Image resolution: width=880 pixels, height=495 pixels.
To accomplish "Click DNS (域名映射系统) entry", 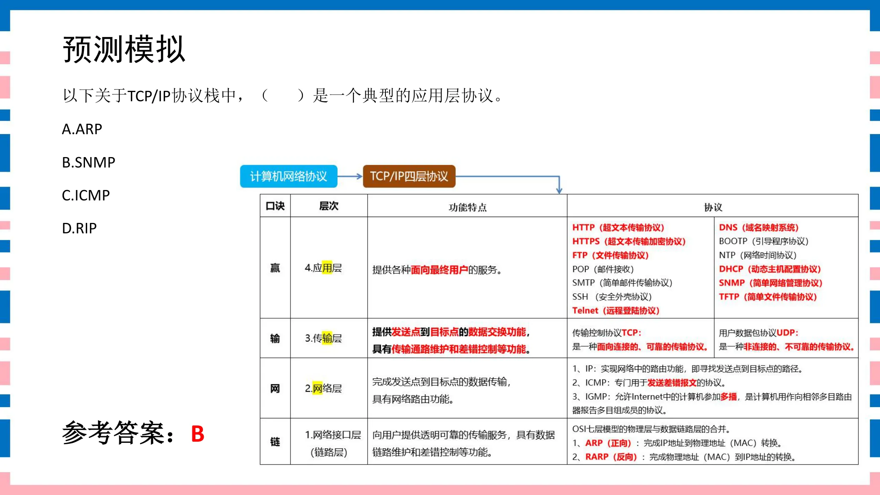I will [759, 227].
